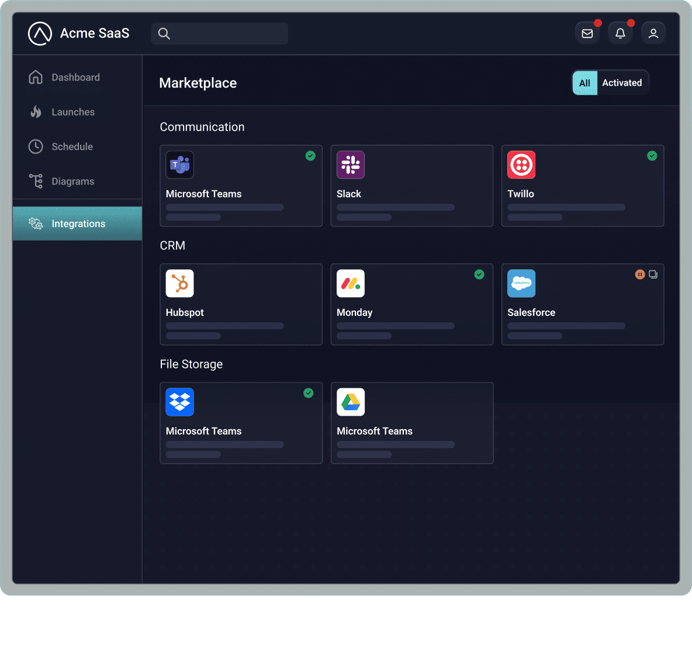The image size is (692, 654).
Task: Open the Salesforce integration logo
Action: (x=521, y=283)
